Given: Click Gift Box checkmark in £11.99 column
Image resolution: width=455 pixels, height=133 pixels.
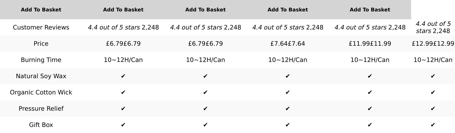Looking at the screenshot, I should [370, 125].
